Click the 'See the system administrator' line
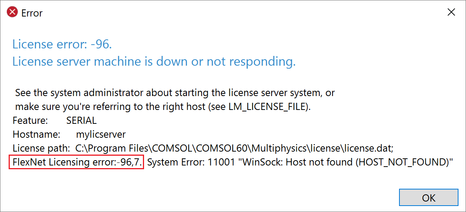466x212 pixels. pos(175,92)
